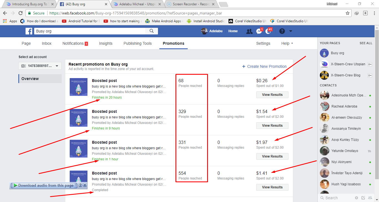Switch to the Inbox tab
379x202 pixels.
47,43
